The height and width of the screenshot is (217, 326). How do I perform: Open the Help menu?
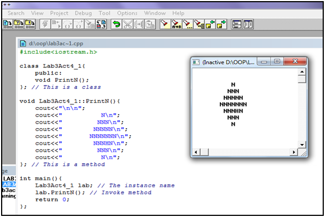(178, 13)
